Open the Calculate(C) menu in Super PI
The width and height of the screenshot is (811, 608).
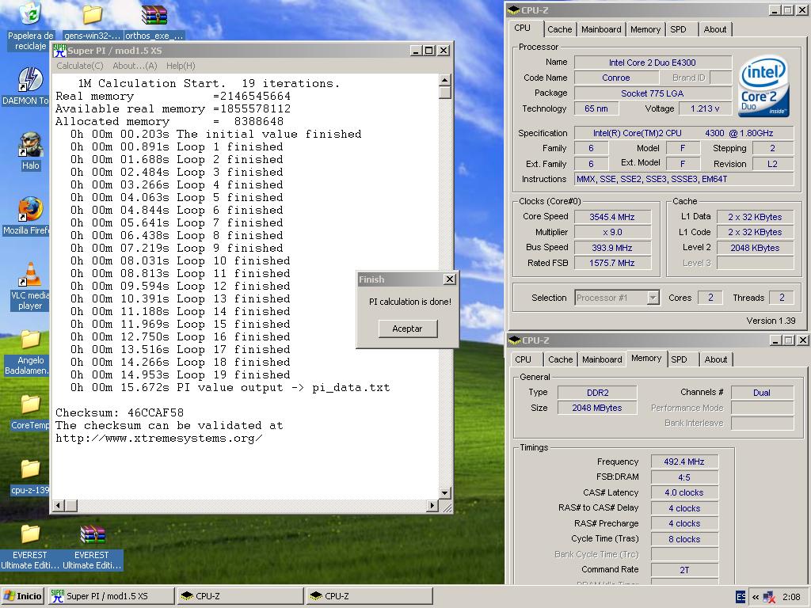click(80, 66)
